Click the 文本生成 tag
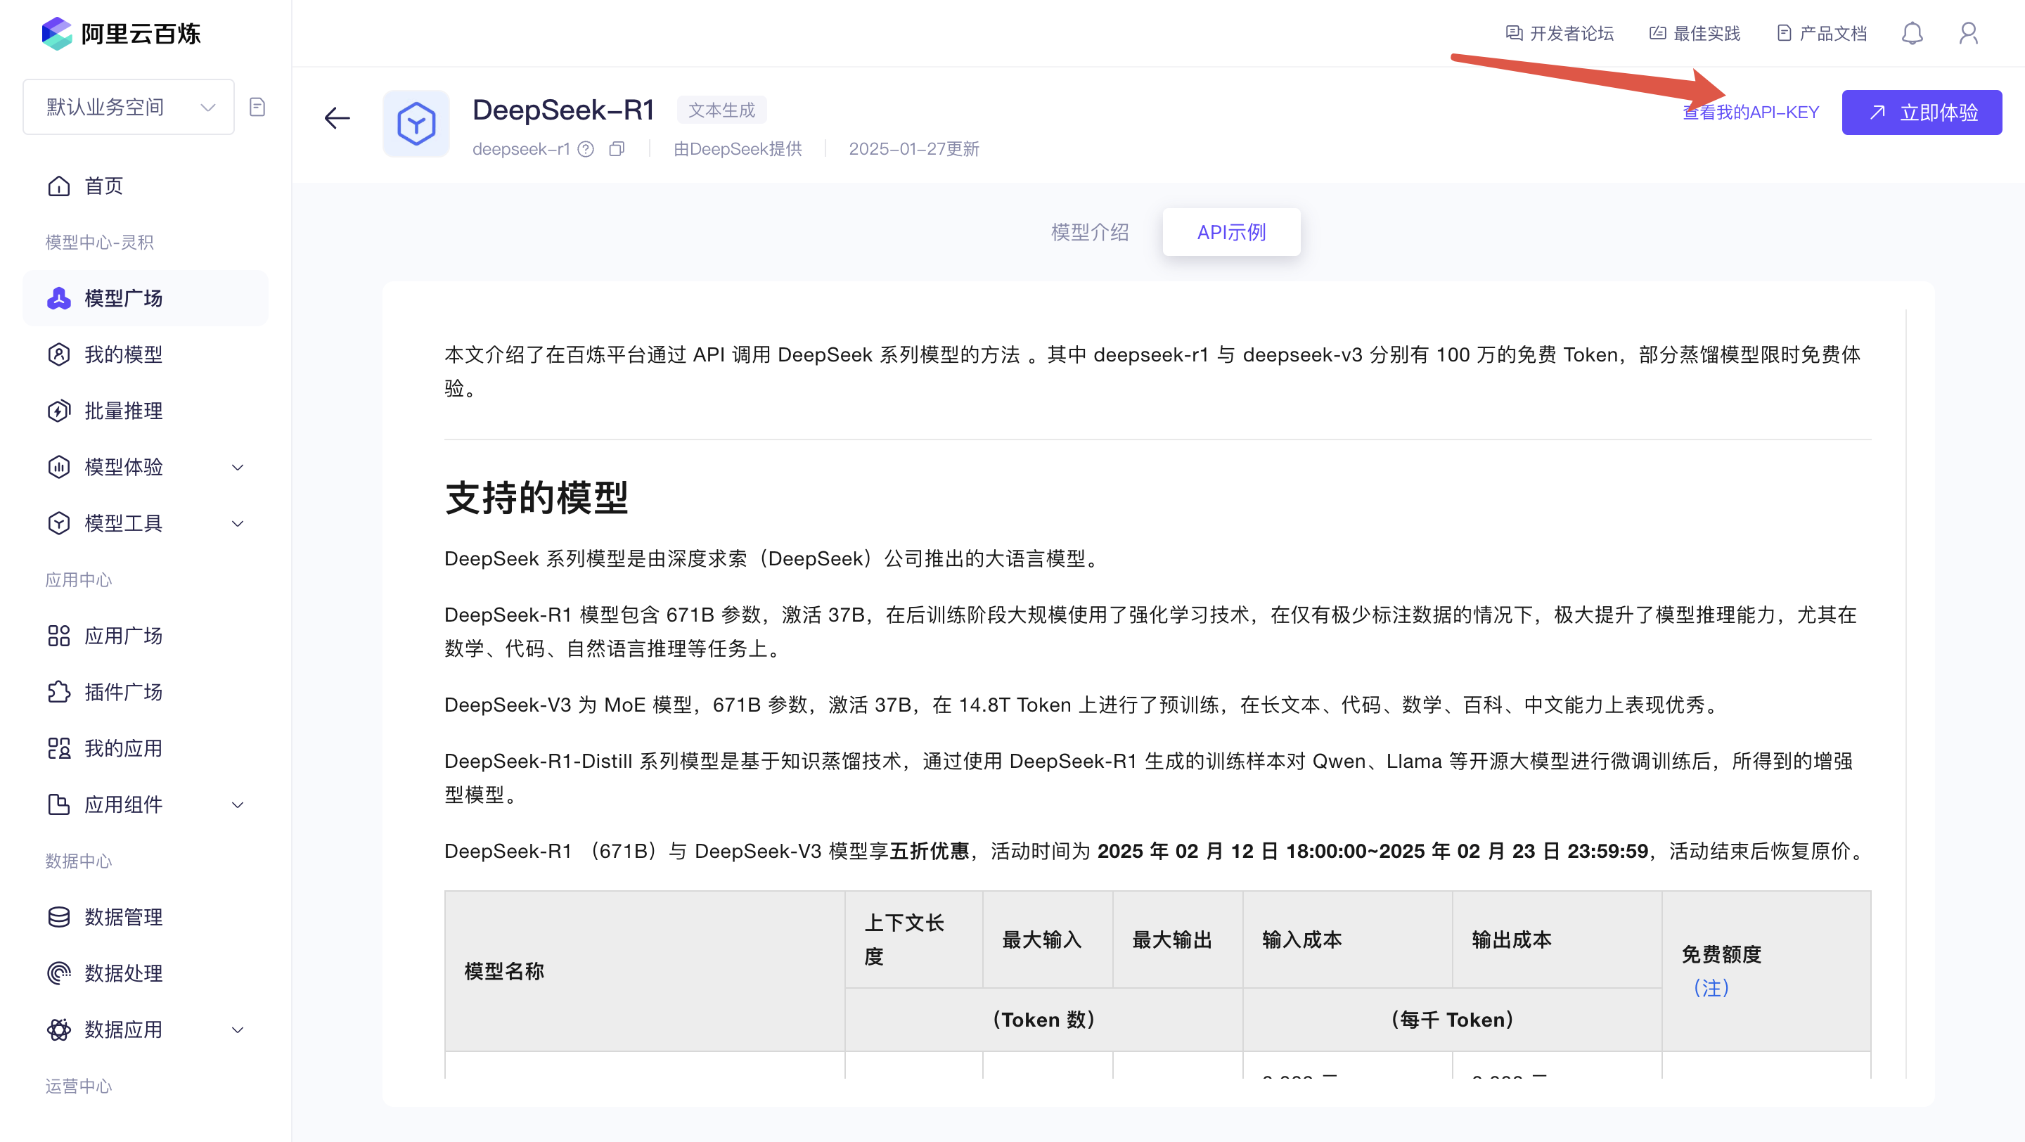Viewport: 2025px width, 1142px height. click(721, 110)
